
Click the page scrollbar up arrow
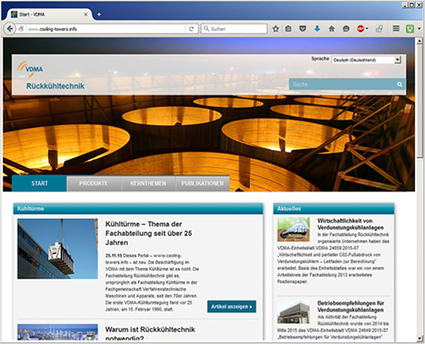(x=420, y=42)
